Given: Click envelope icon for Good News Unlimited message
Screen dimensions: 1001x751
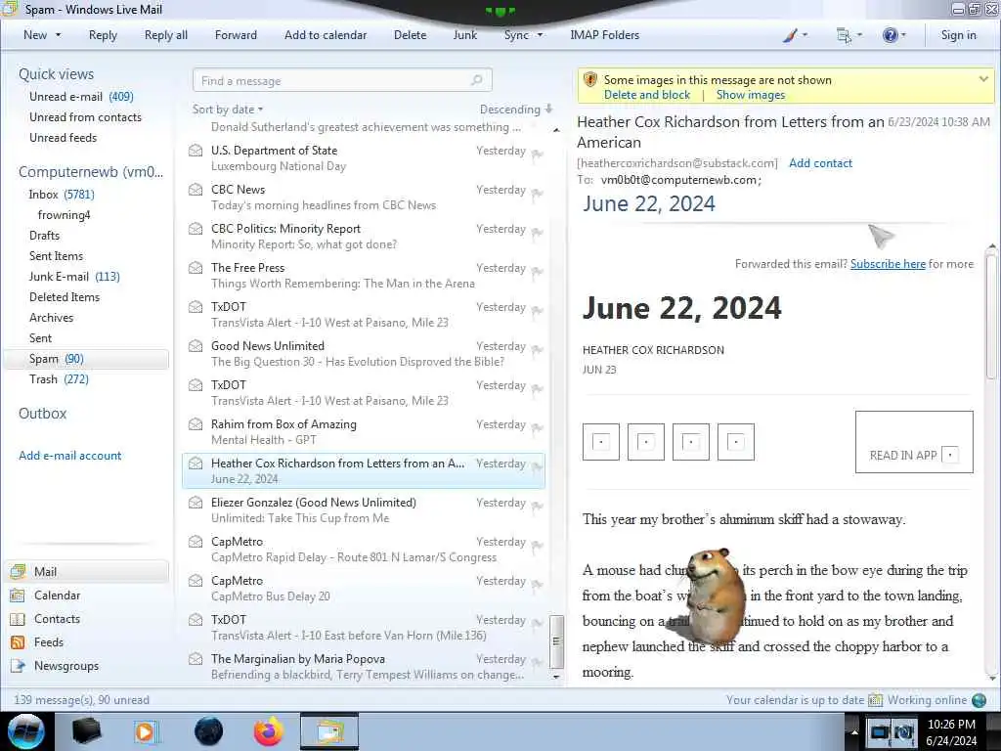Looking at the screenshot, I should pyautogui.click(x=196, y=346).
